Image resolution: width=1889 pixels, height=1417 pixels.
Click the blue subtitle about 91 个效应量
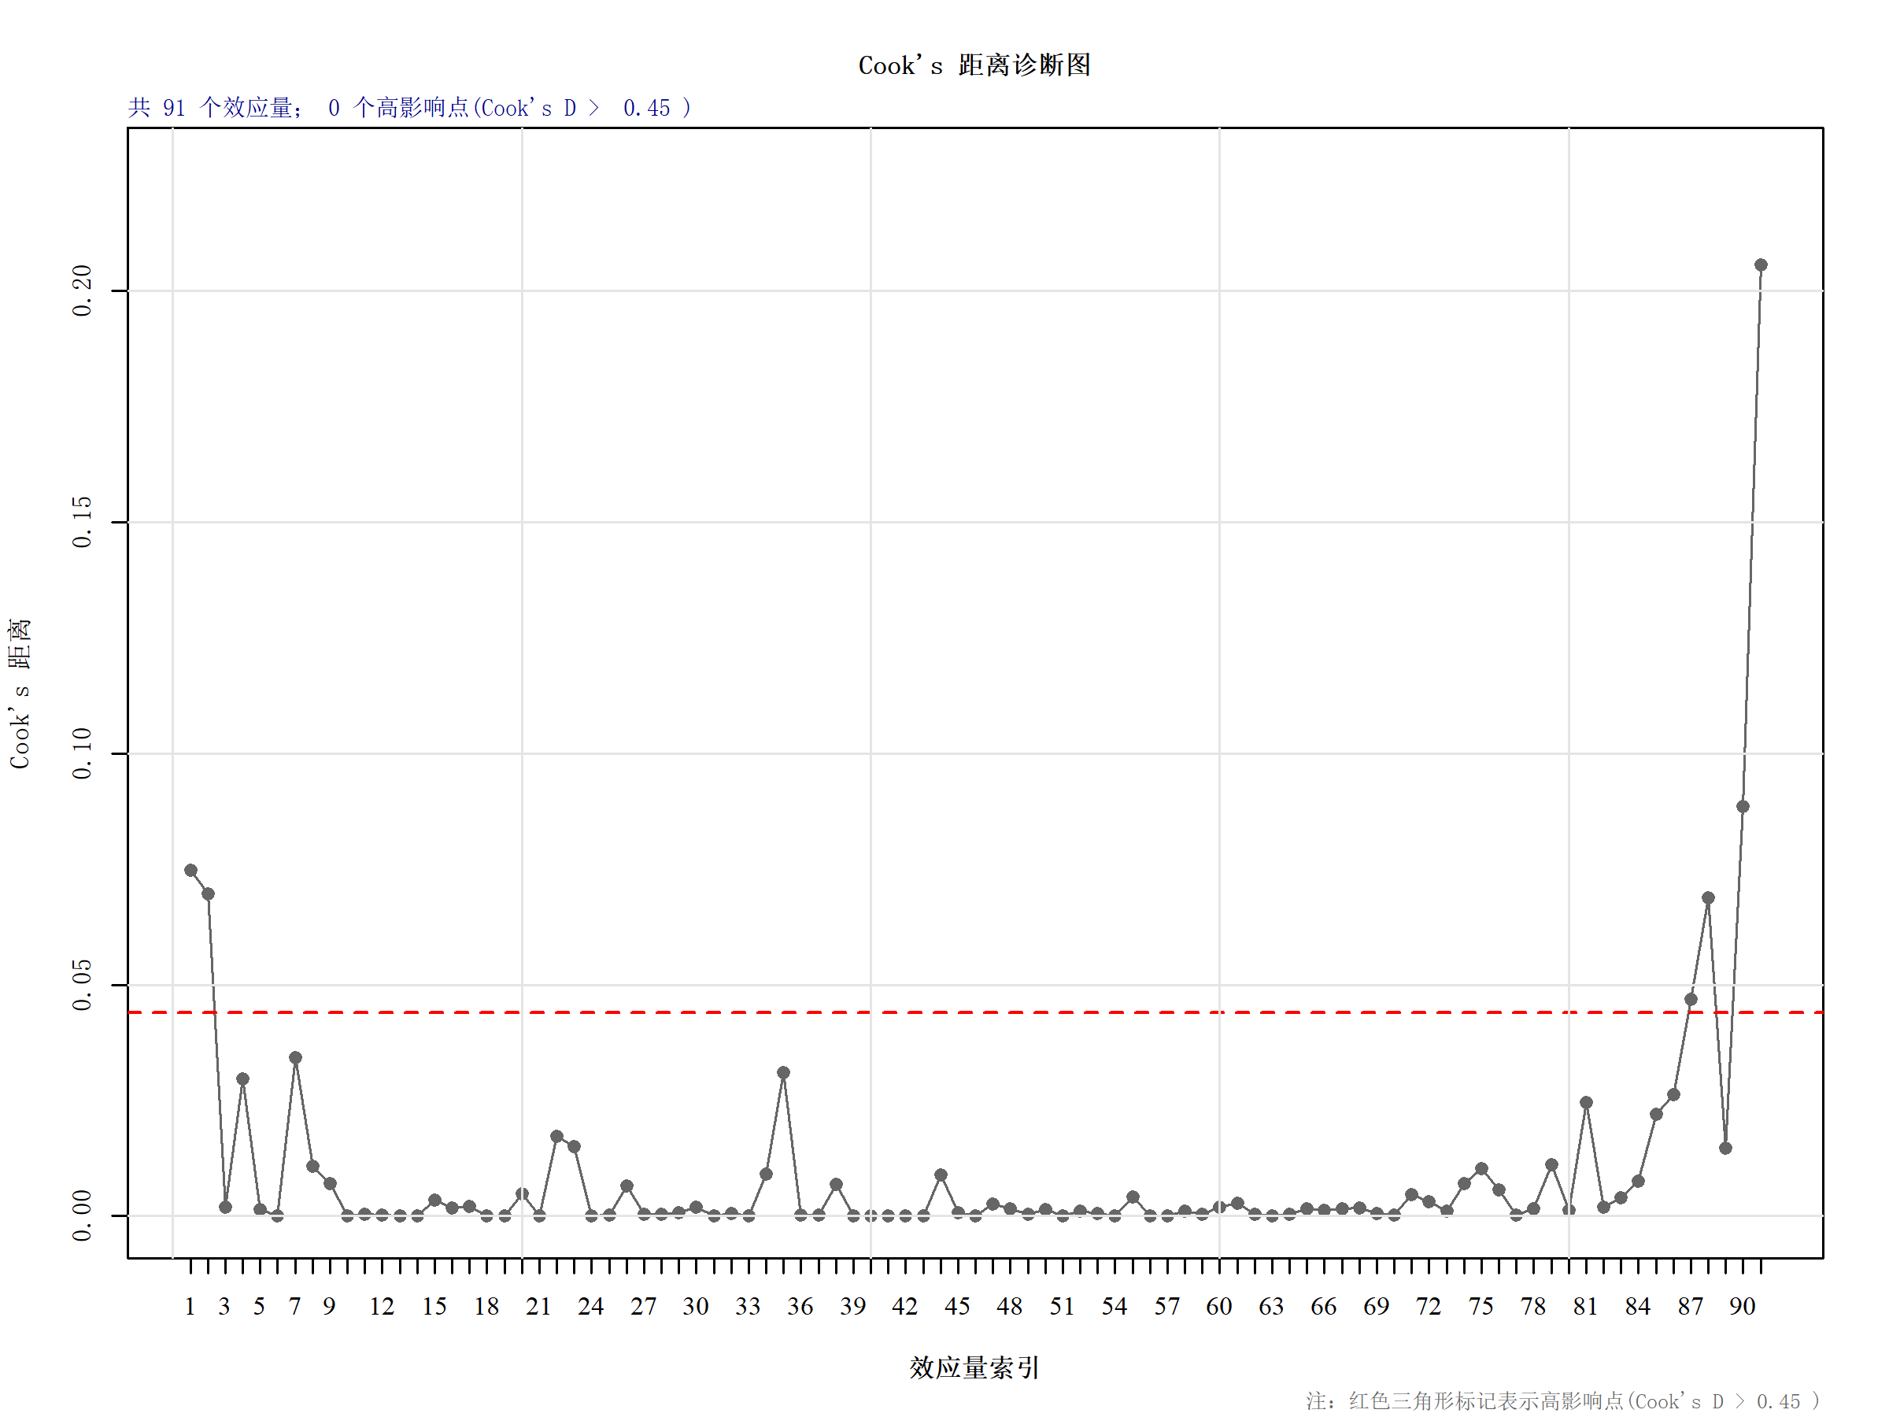pos(409,108)
